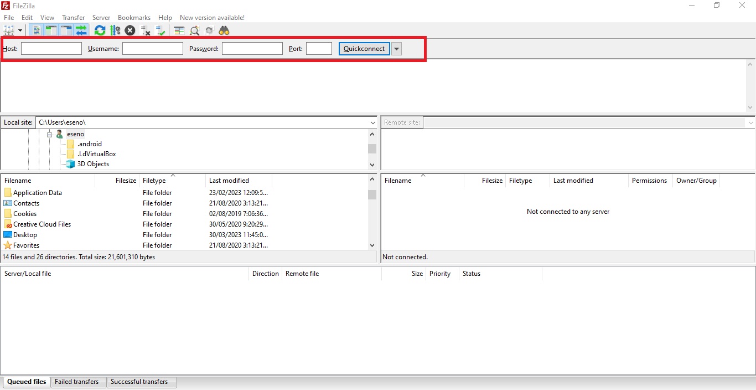Select the 3D Objects folder in the tree
The height and width of the screenshot is (390, 756).
coord(93,164)
